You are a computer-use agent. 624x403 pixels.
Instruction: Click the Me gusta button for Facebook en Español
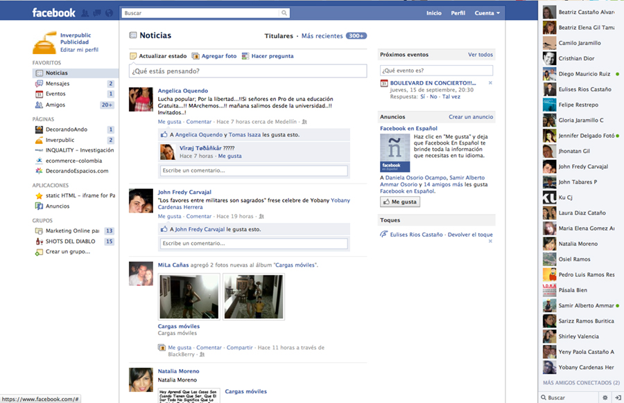pos(400,202)
